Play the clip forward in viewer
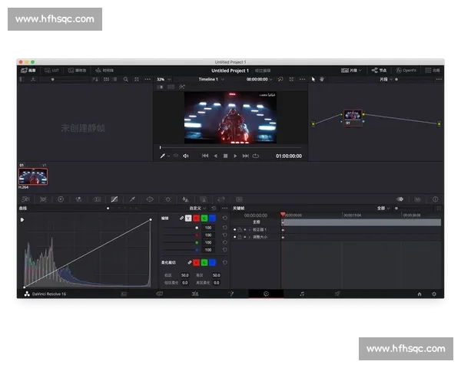461x368 pixels. (x=235, y=156)
